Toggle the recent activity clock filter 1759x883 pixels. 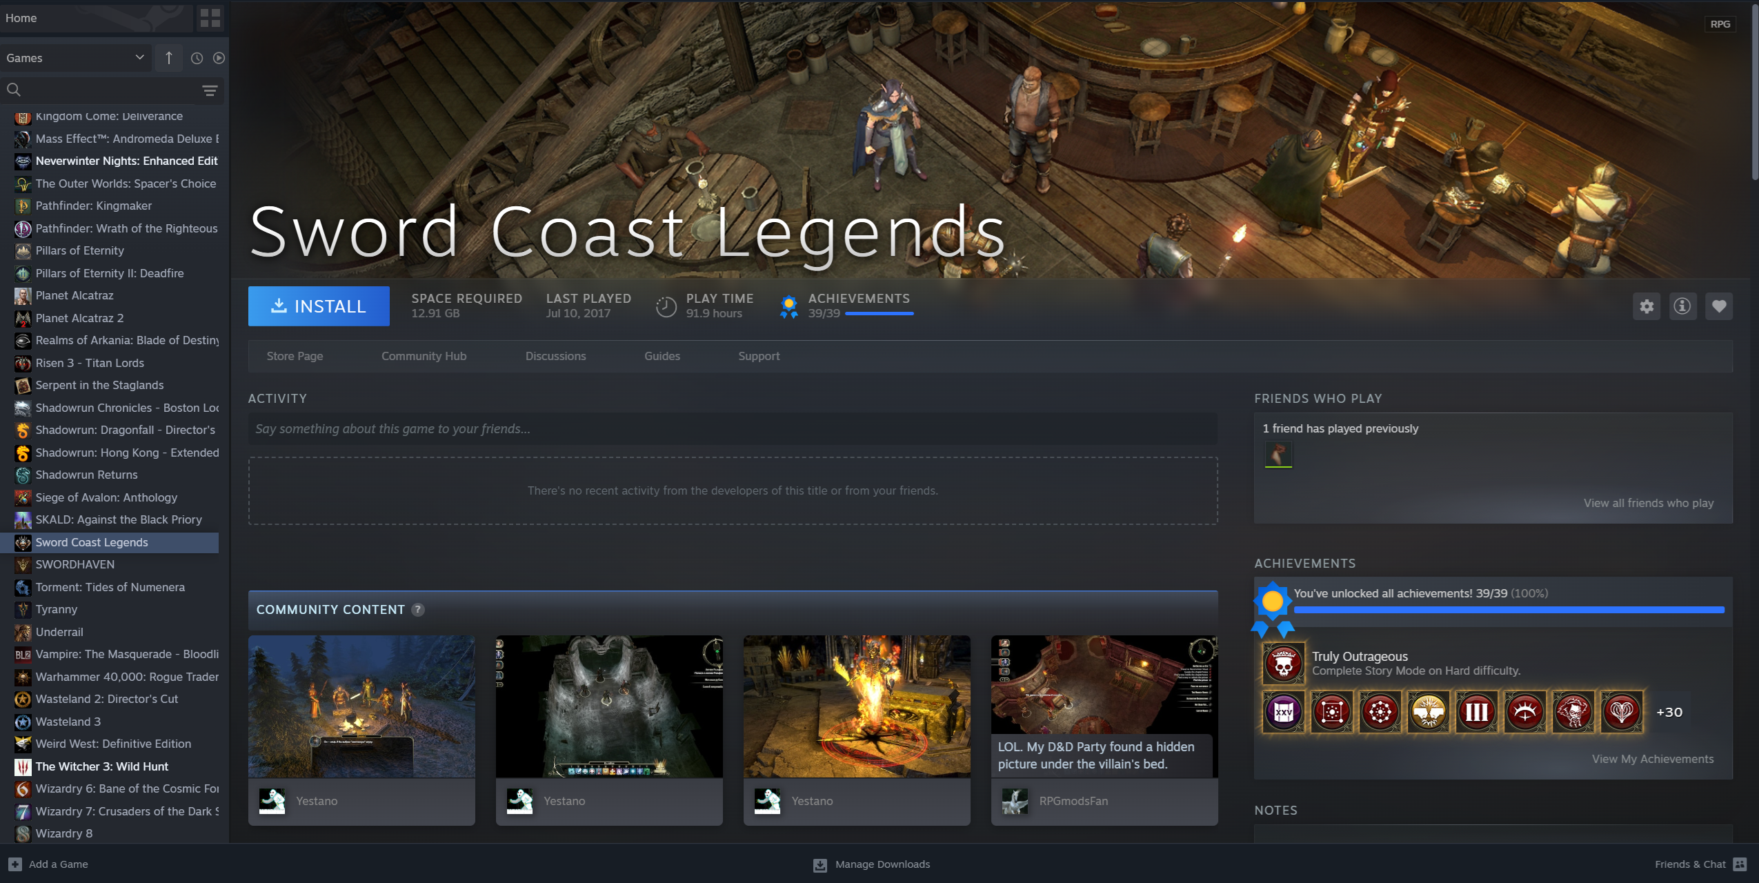197,58
